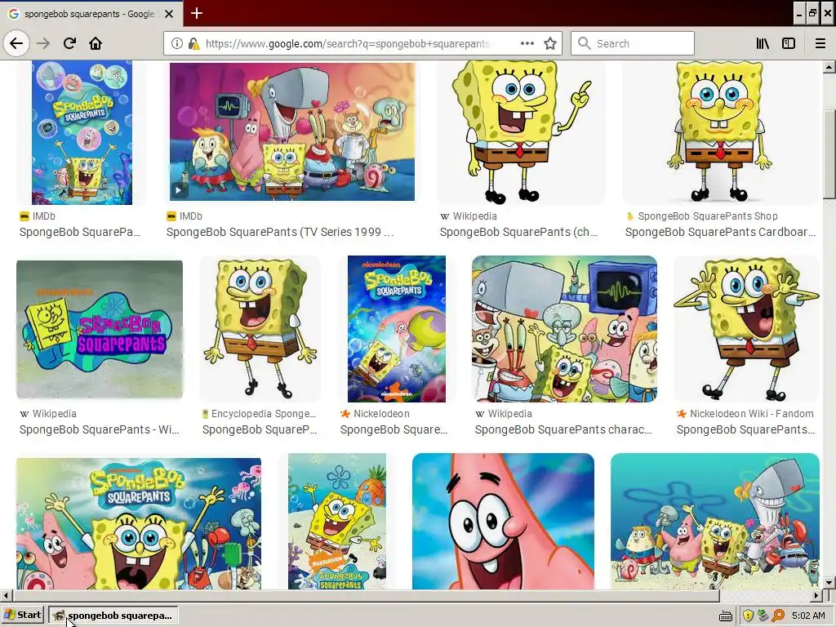Click the Search box in toolbar
The height and width of the screenshot is (627, 836).
coord(633,43)
